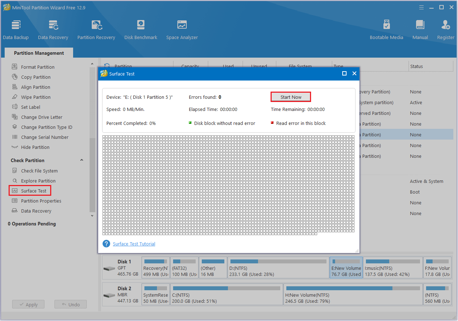Launch Partition Recovery from the toolbar
Viewport: 458px width, 321px height.
(x=96, y=30)
